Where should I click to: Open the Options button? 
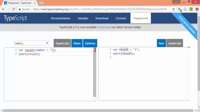coord(90,43)
